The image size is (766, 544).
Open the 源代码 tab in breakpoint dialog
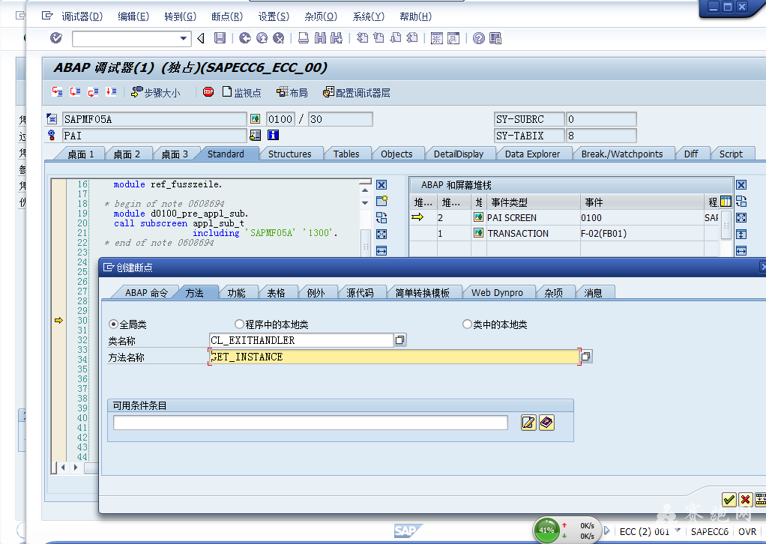(x=360, y=292)
